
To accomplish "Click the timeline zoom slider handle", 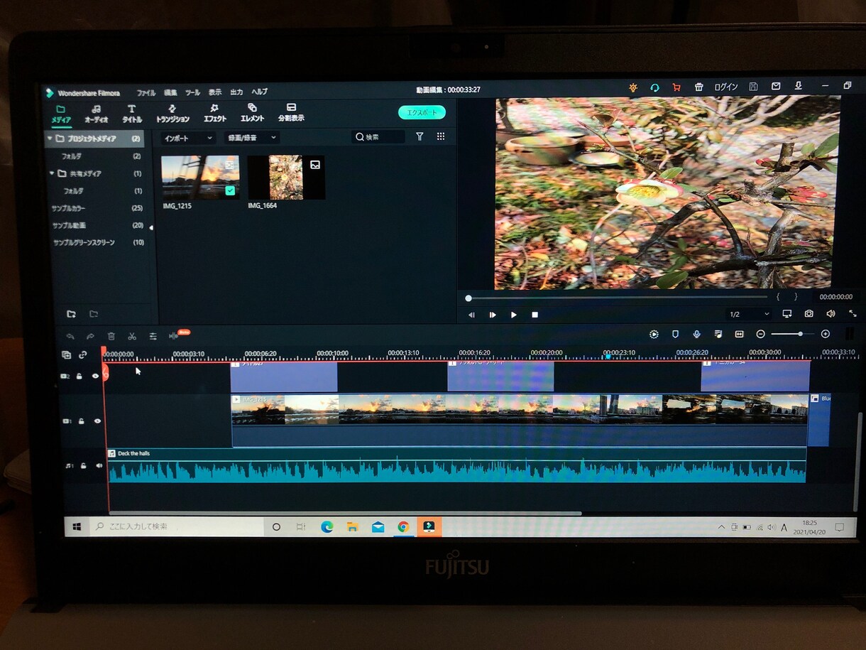I will [801, 334].
